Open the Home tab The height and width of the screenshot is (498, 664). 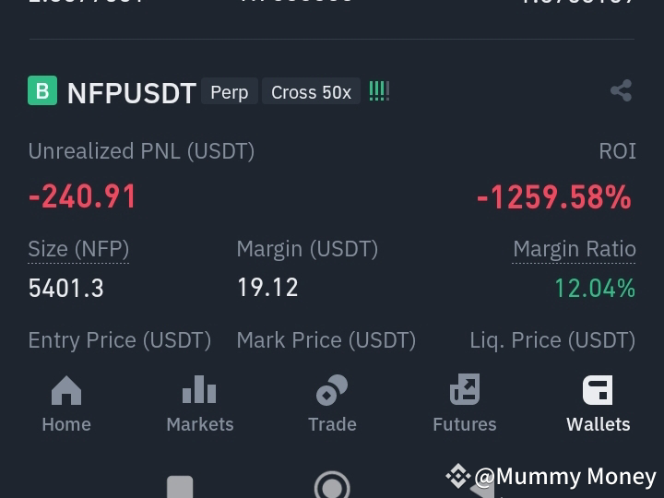[x=66, y=404]
